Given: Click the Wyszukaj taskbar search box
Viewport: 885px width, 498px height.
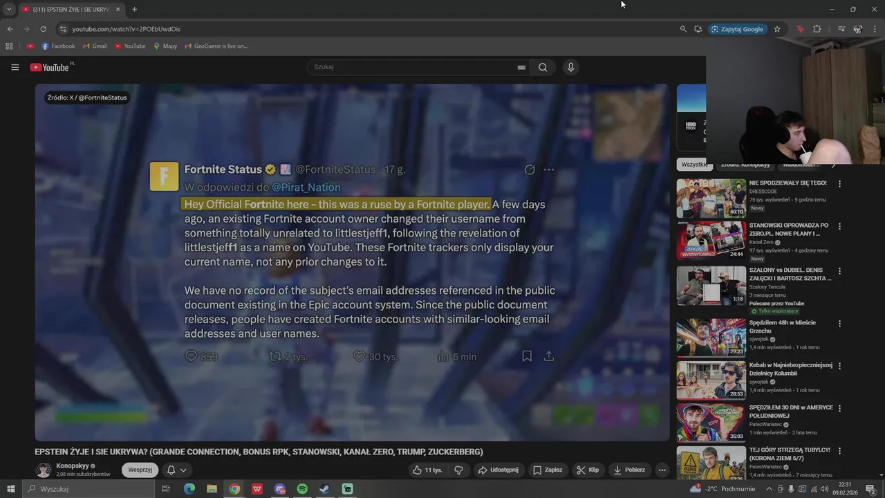Looking at the screenshot, I should tap(88, 489).
